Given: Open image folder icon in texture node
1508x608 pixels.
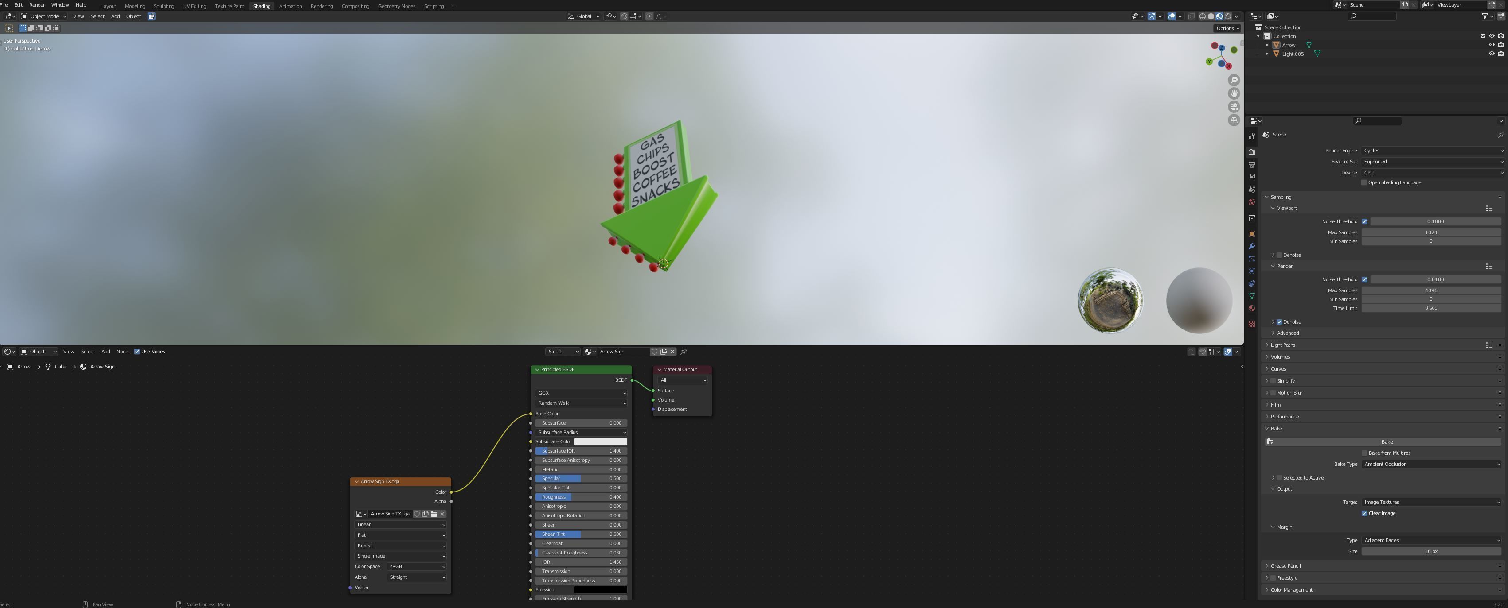Looking at the screenshot, I should pos(434,514).
